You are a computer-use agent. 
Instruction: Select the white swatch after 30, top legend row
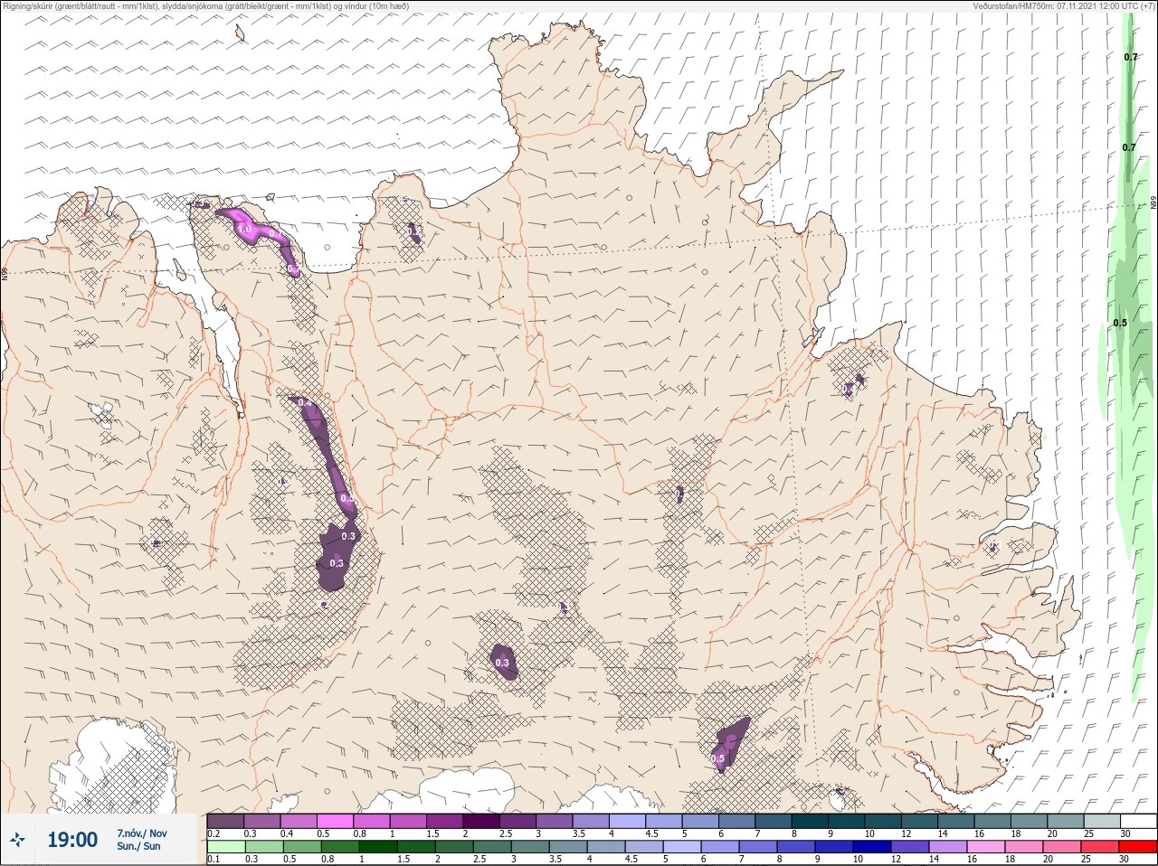pos(1138,821)
